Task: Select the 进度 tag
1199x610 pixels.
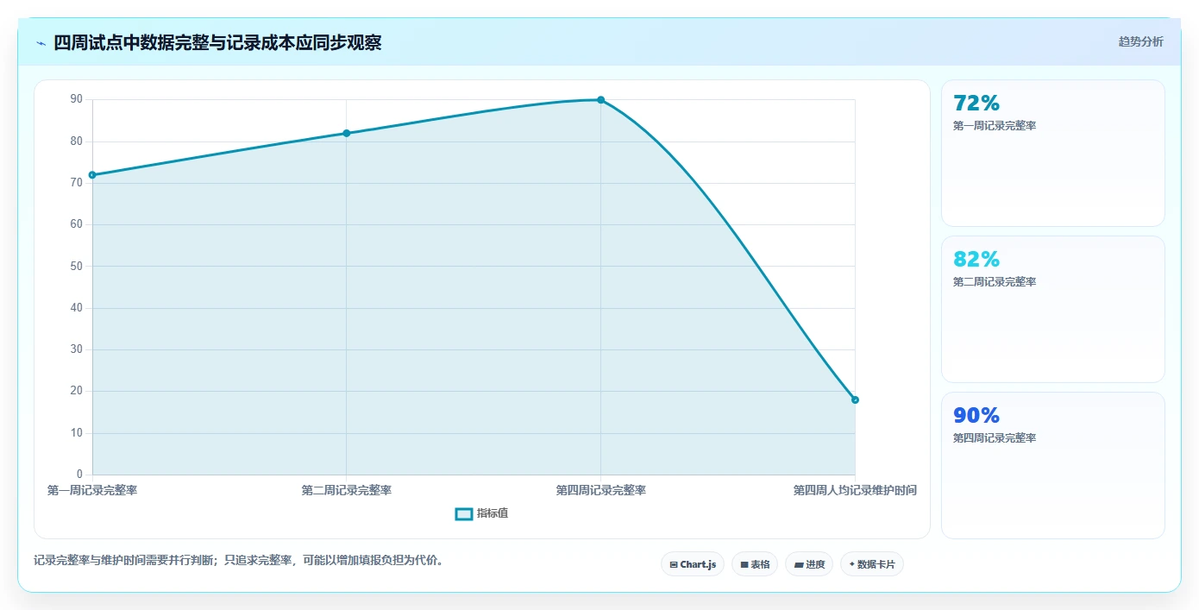Action: (809, 564)
